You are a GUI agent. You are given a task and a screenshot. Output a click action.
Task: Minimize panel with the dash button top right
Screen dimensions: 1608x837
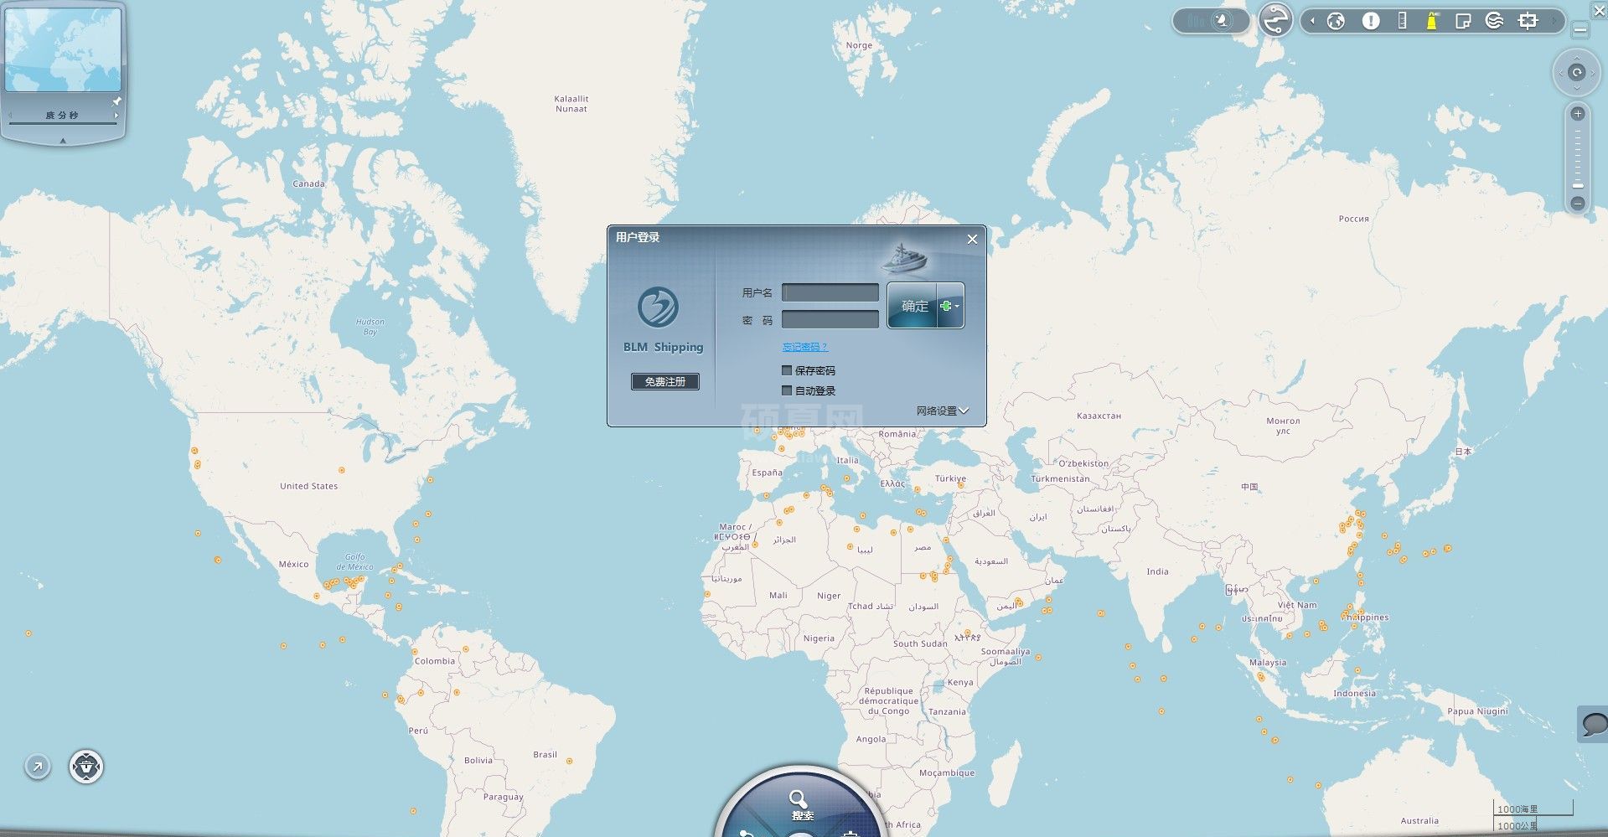point(1580,30)
